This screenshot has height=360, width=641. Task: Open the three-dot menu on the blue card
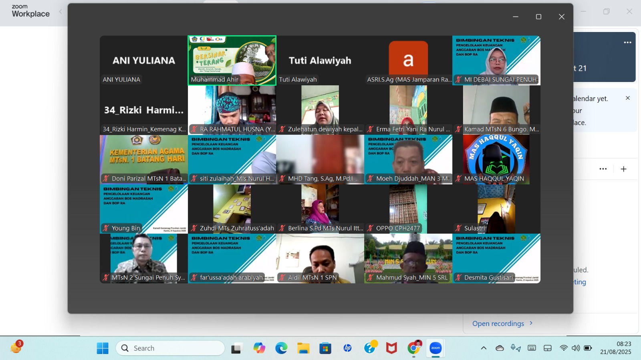tap(627, 42)
